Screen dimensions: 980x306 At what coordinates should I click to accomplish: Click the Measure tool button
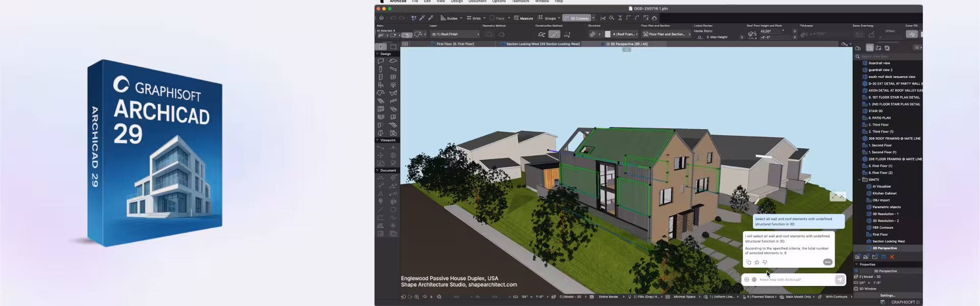coord(523,18)
